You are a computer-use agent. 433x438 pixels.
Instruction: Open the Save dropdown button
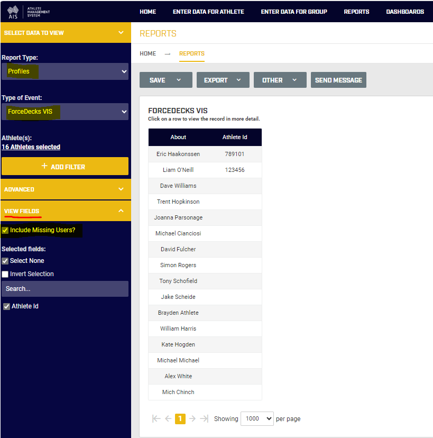click(x=166, y=80)
